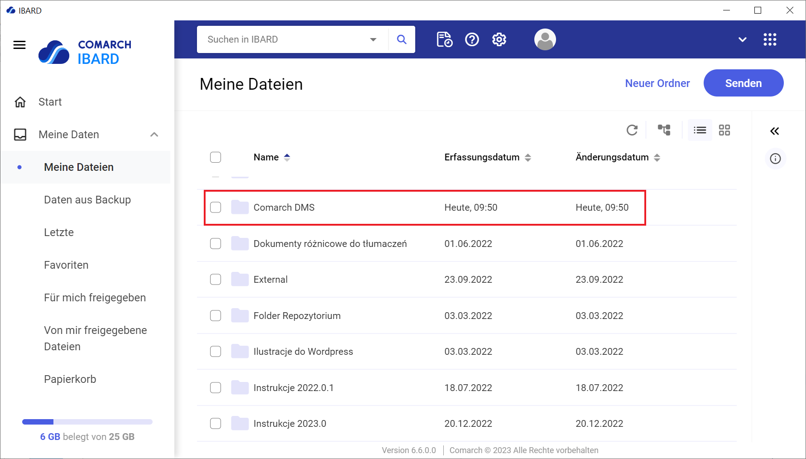Open the scheduled documents icon

[444, 39]
